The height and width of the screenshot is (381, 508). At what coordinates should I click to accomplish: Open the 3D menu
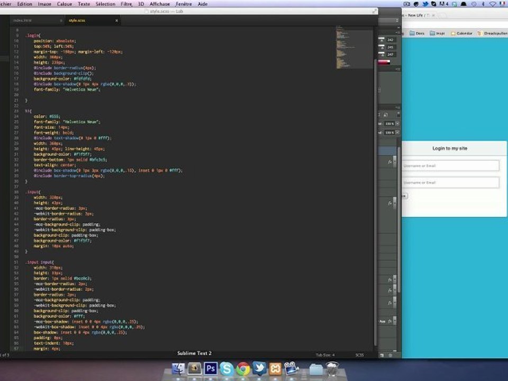coord(141,4)
